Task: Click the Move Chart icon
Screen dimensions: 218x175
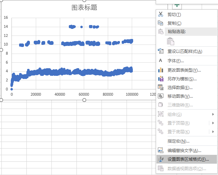Action: click(x=161, y=96)
